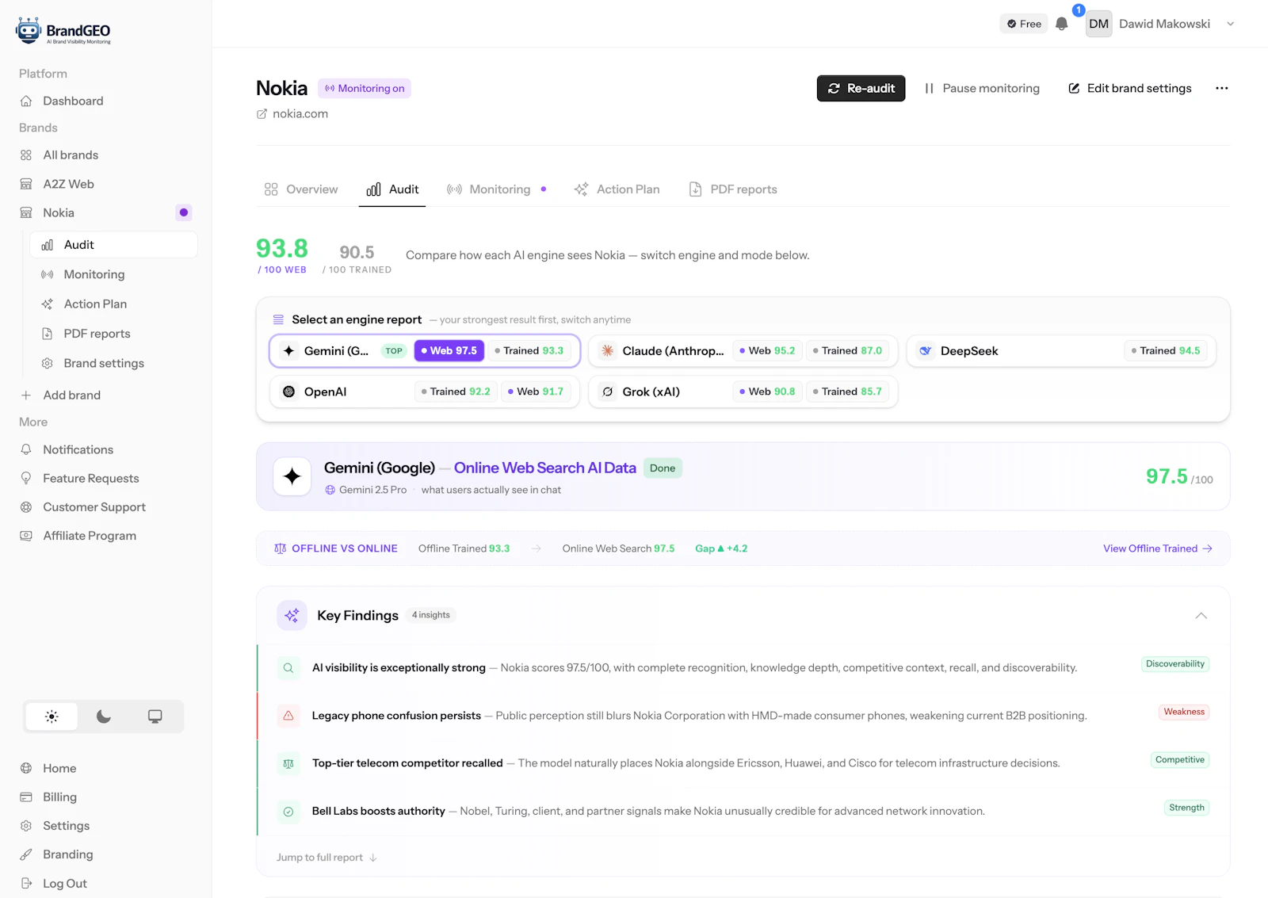Click the Grok xAI logo icon
The height and width of the screenshot is (898, 1268).
607,392
